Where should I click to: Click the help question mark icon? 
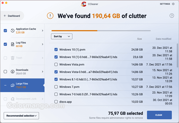(x=172, y=16)
